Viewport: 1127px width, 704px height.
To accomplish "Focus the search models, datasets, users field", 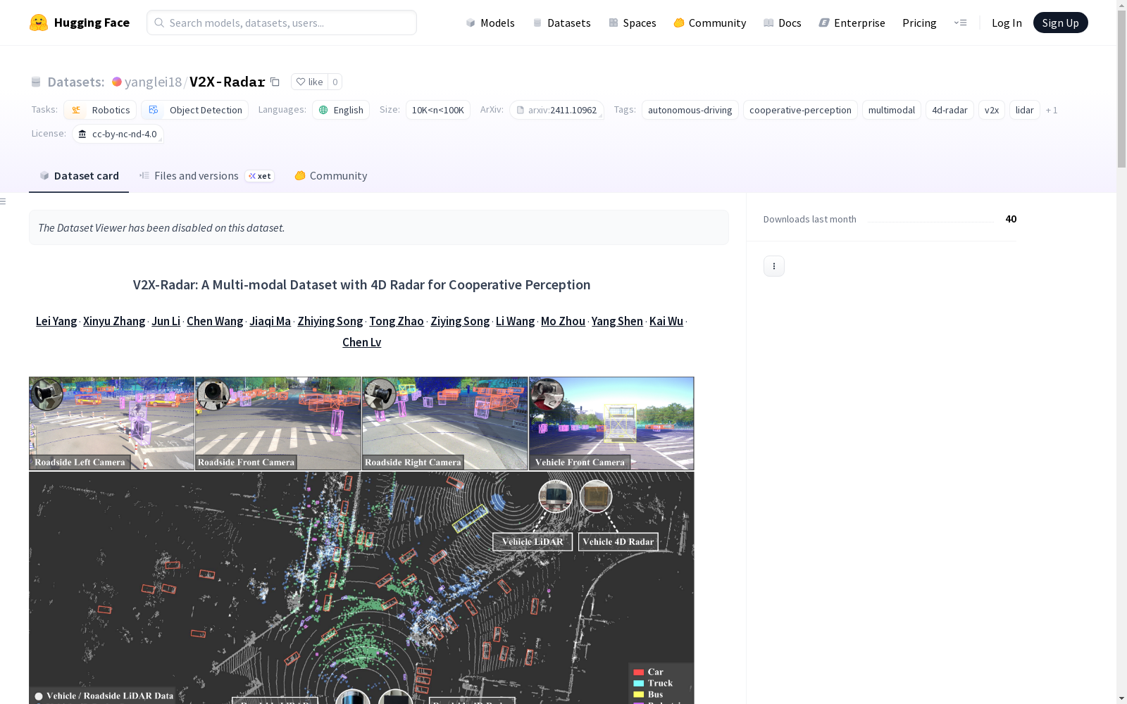I will tap(282, 23).
